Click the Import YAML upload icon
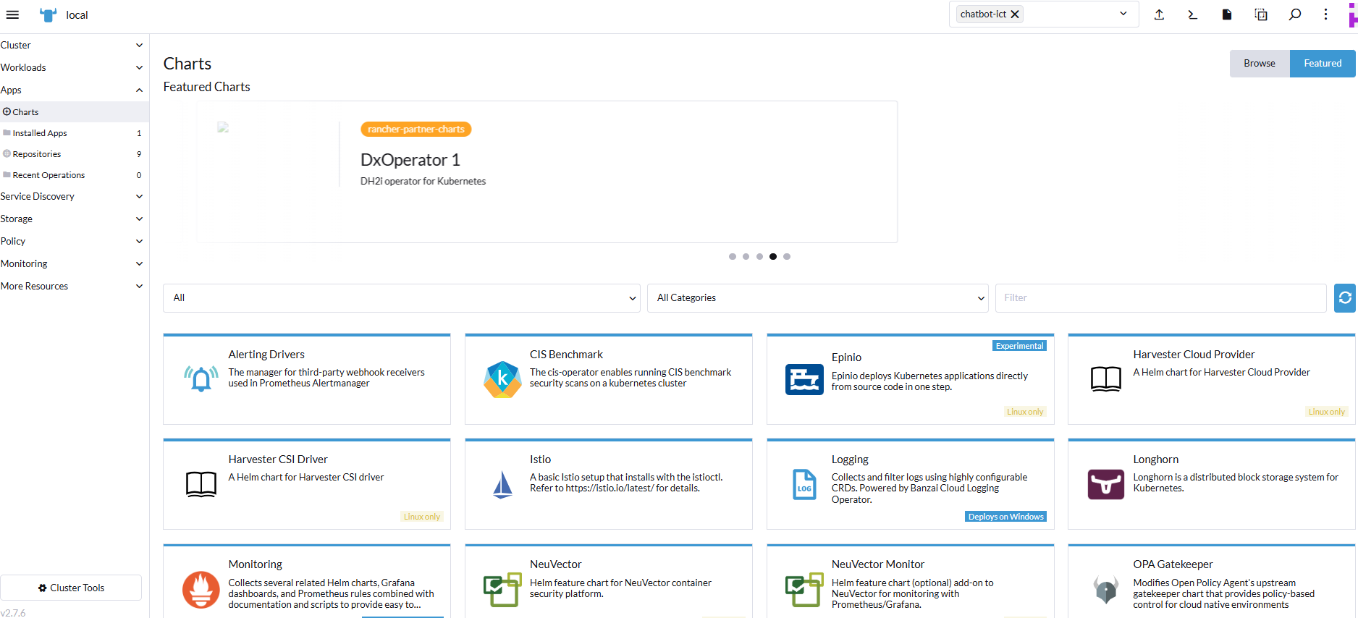This screenshot has width=1358, height=618. tap(1159, 14)
